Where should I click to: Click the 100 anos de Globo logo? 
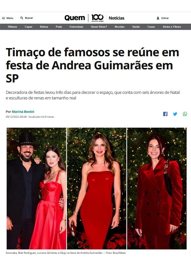97,18
